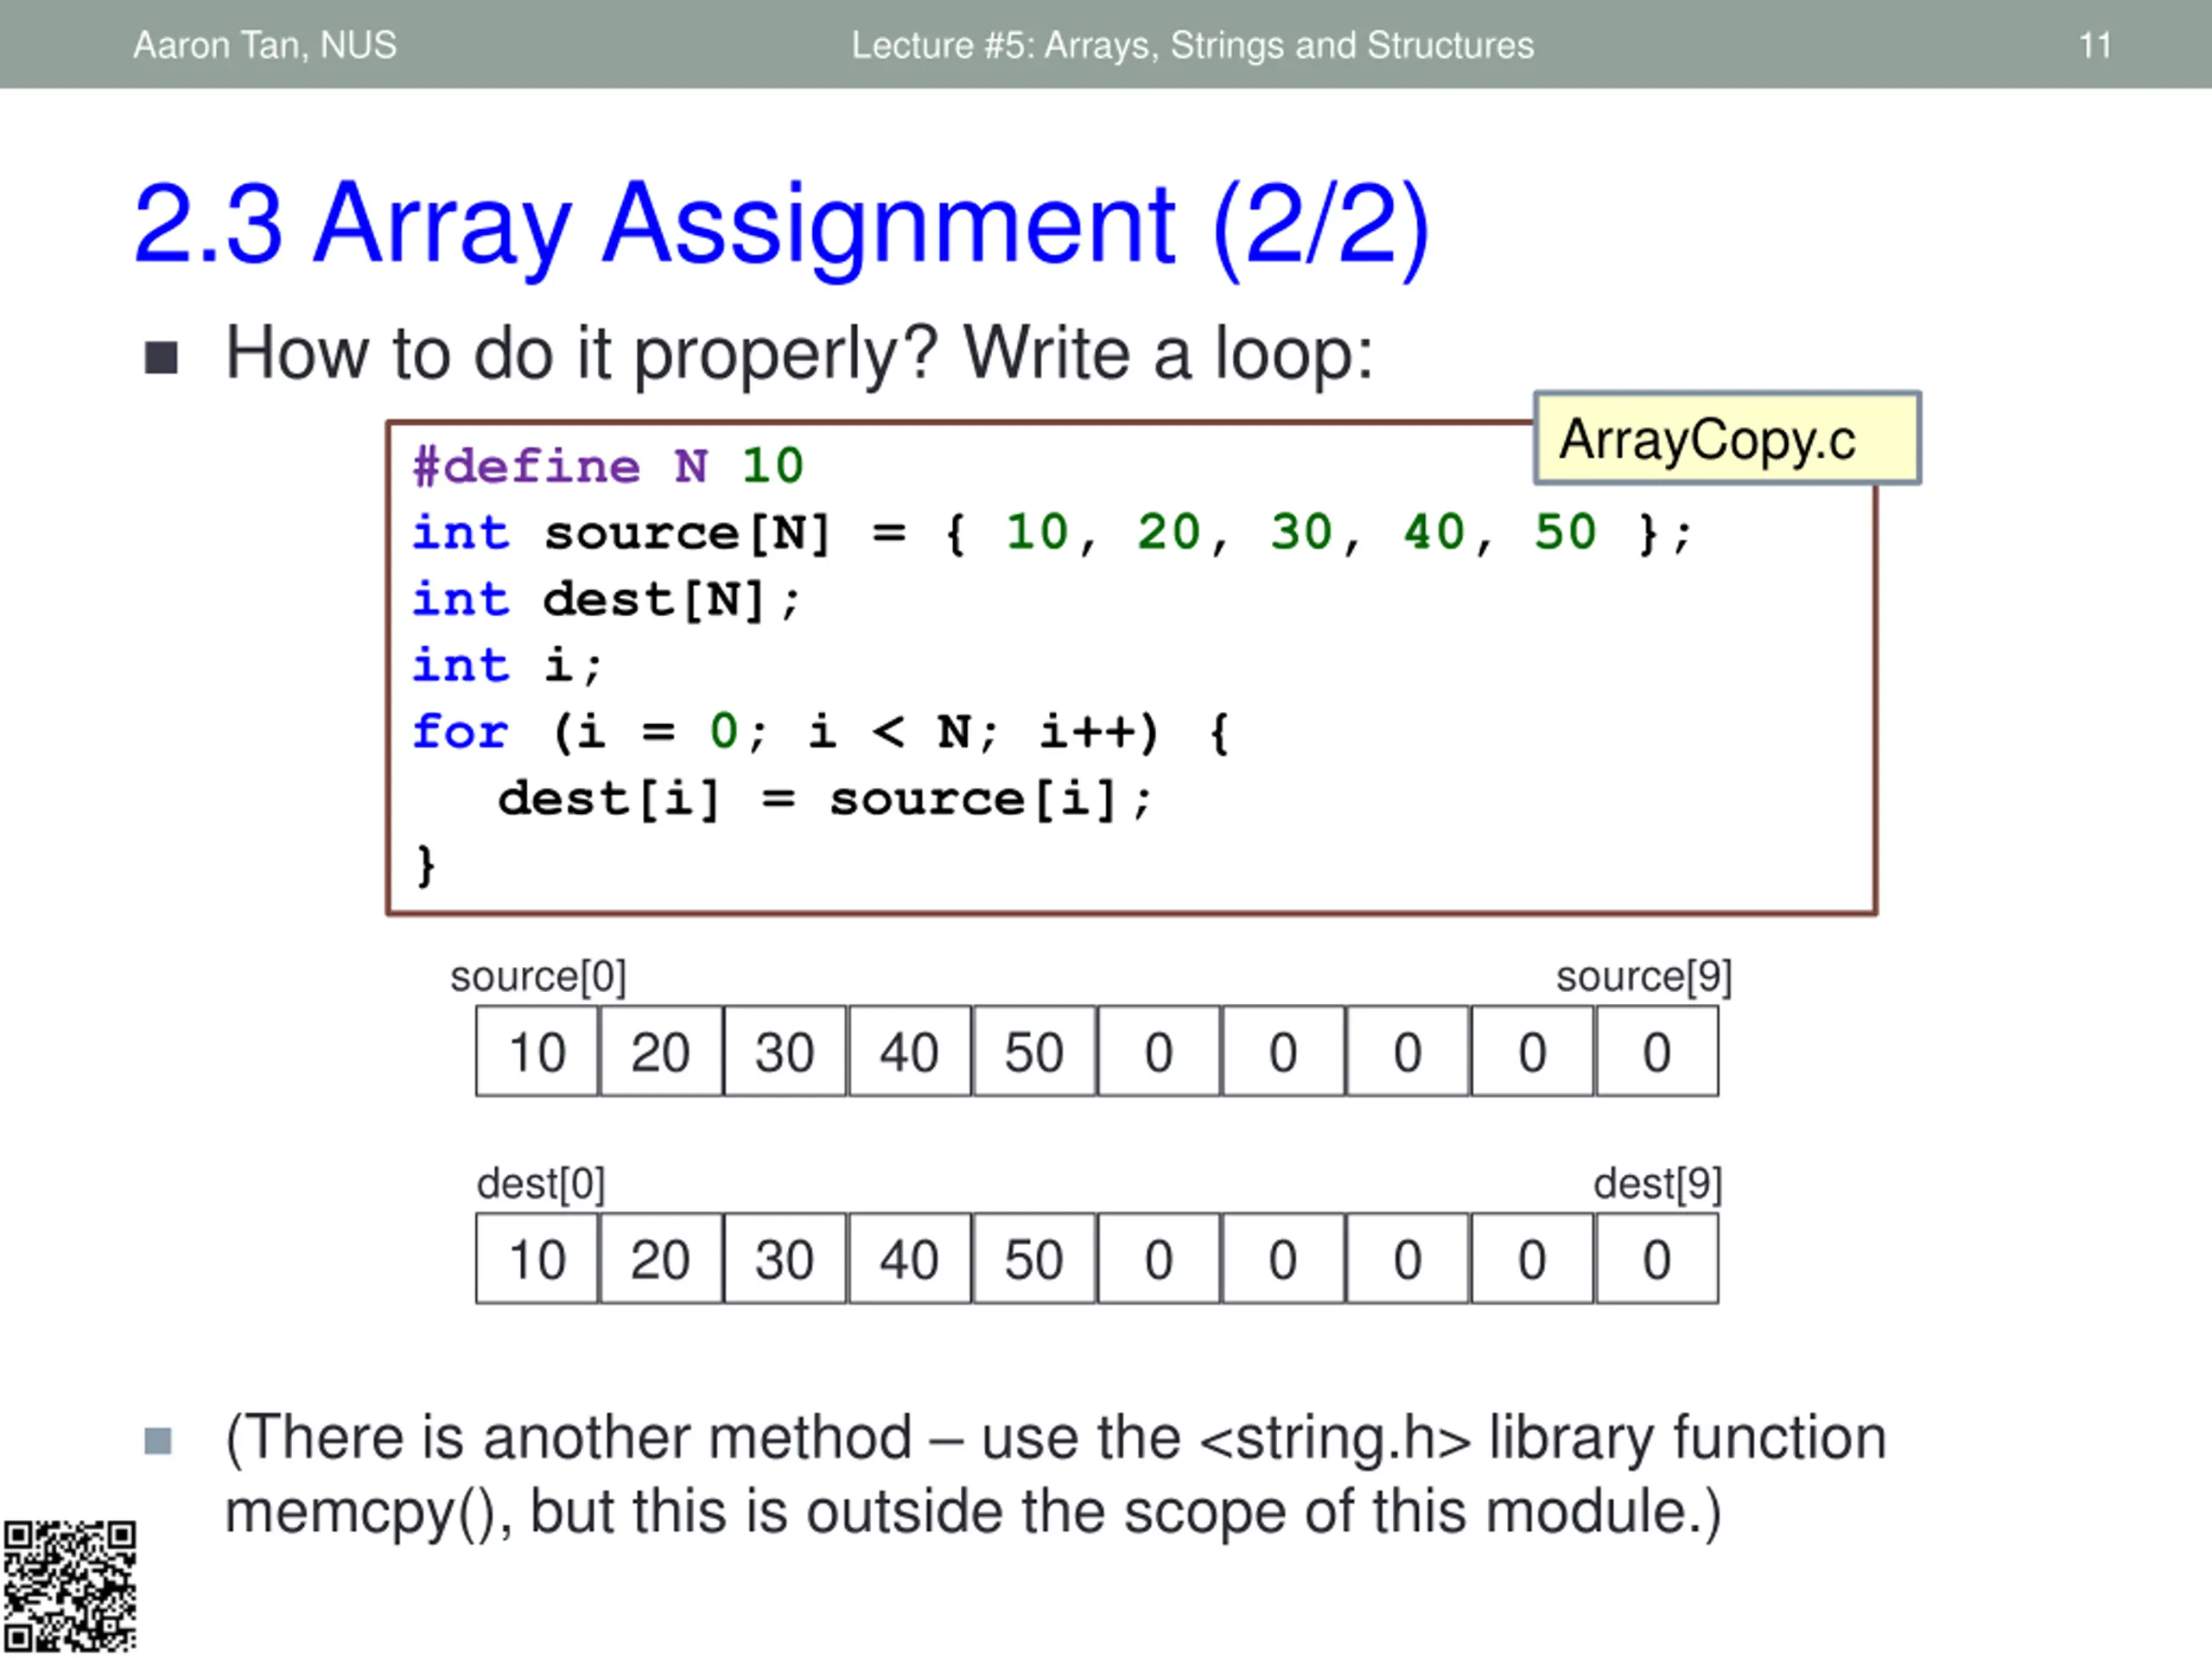Click the closing brace of the for loop

[x=426, y=864]
